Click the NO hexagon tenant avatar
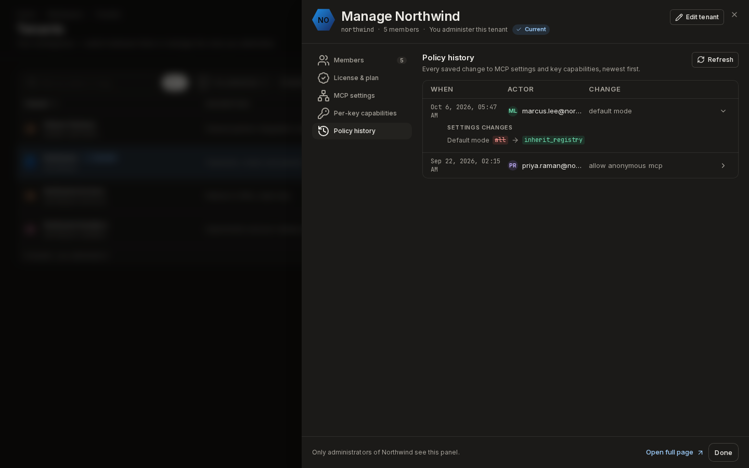The image size is (749, 468). [324, 20]
